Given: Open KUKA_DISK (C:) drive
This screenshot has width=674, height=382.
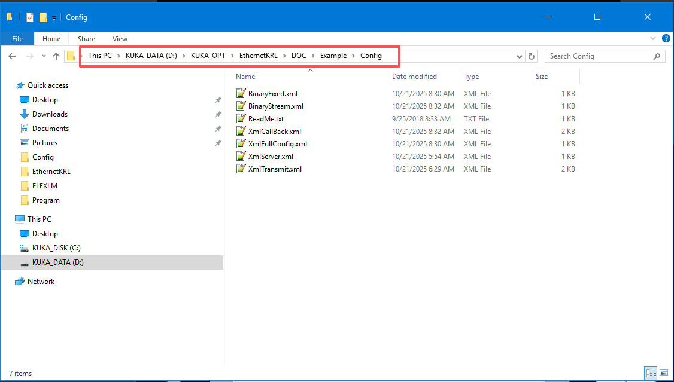Looking at the screenshot, I should (56, 248).
